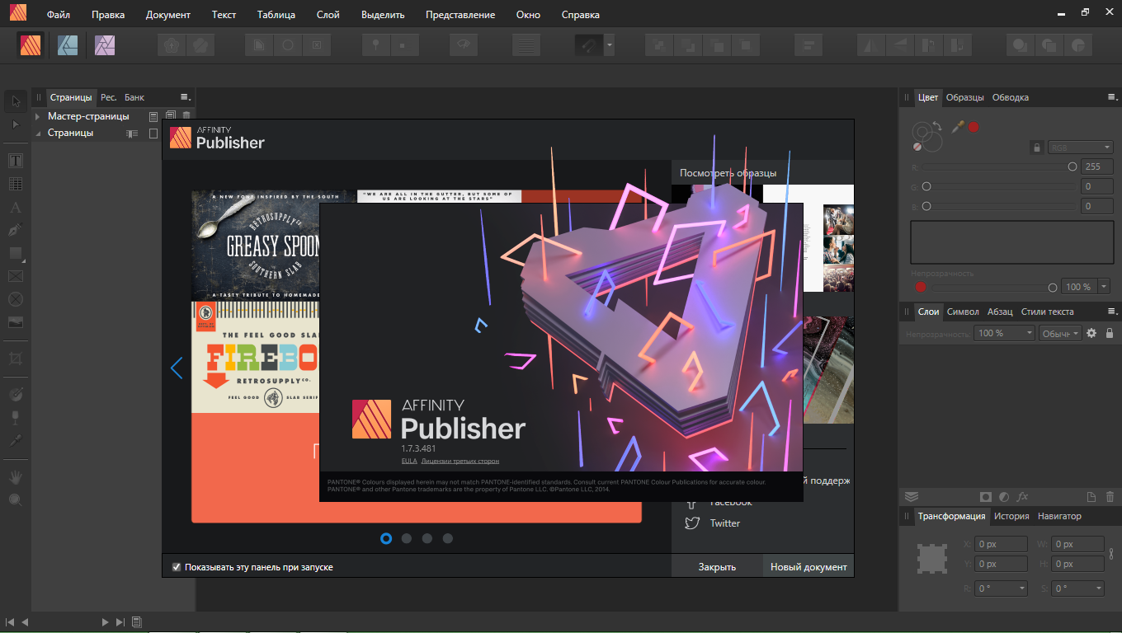
Task: Open the RGB color model dropdown
Action: [x=1080, y=148]
